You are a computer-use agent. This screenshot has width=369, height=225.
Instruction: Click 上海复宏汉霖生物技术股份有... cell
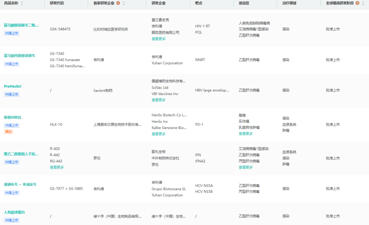click(x=117, y=125)
